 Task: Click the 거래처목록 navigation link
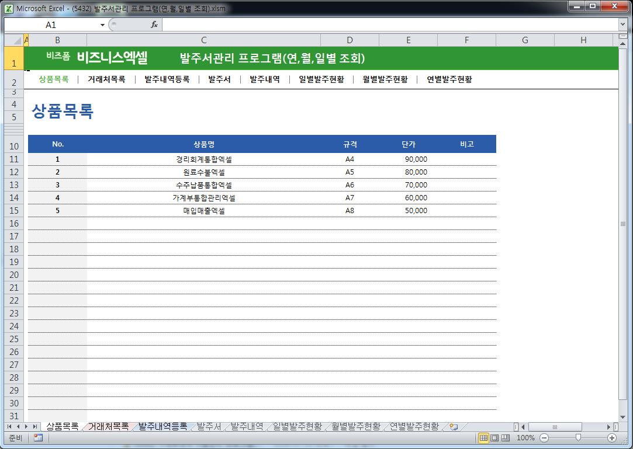106,79
